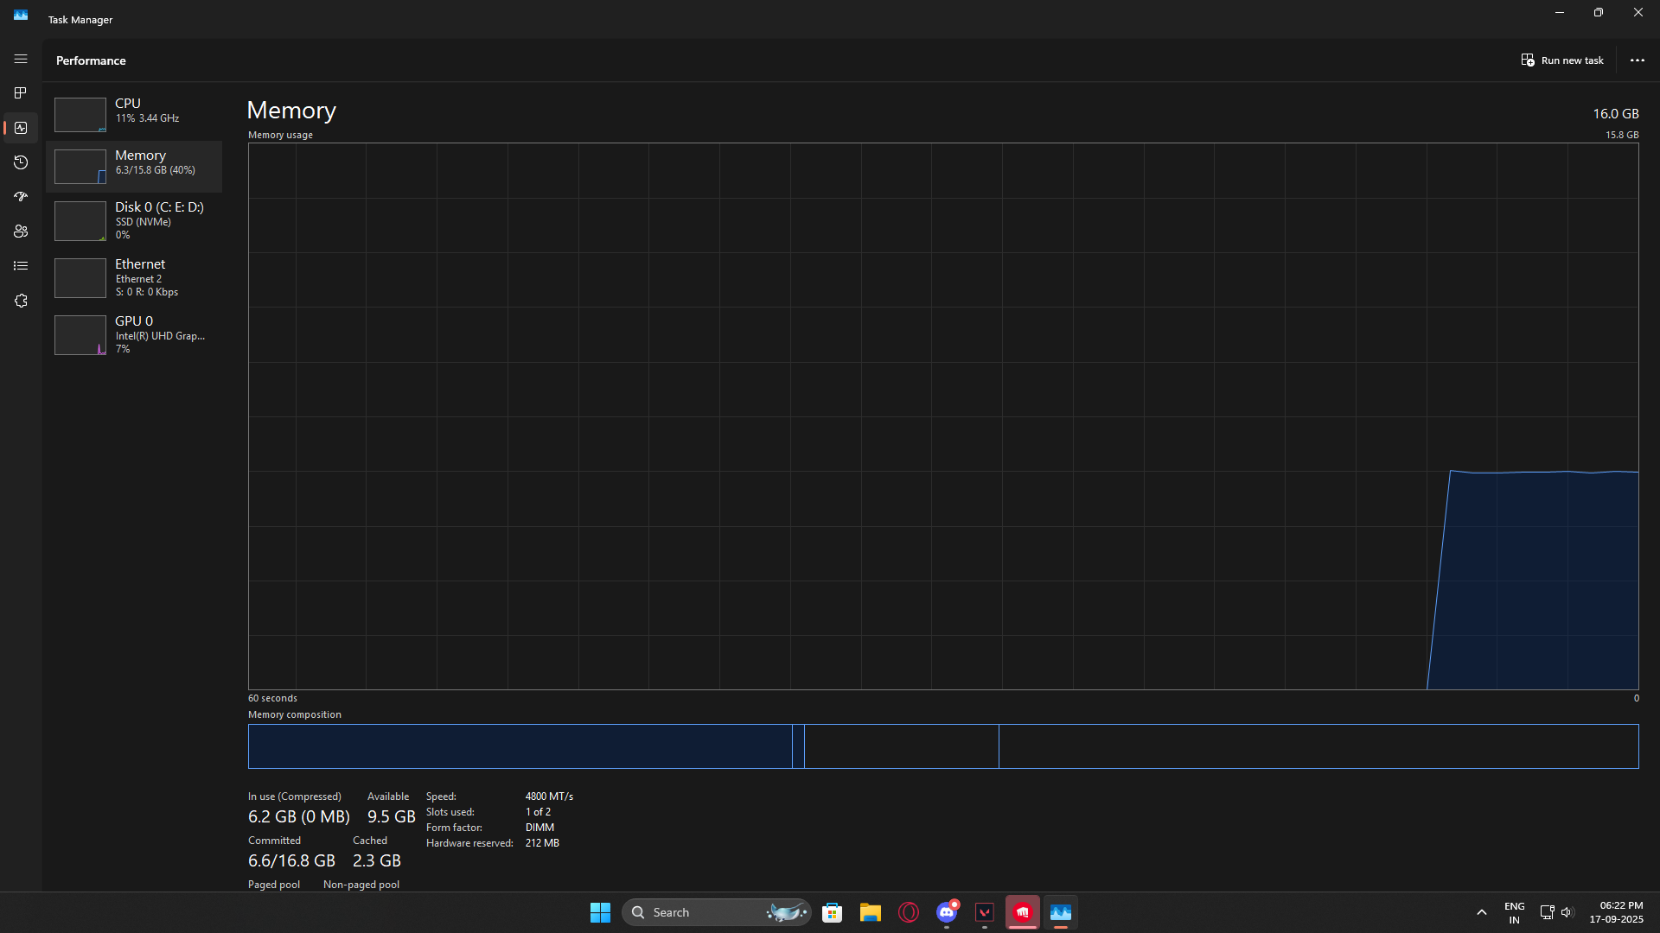Open the Users page icon

[x=21, y=232]
